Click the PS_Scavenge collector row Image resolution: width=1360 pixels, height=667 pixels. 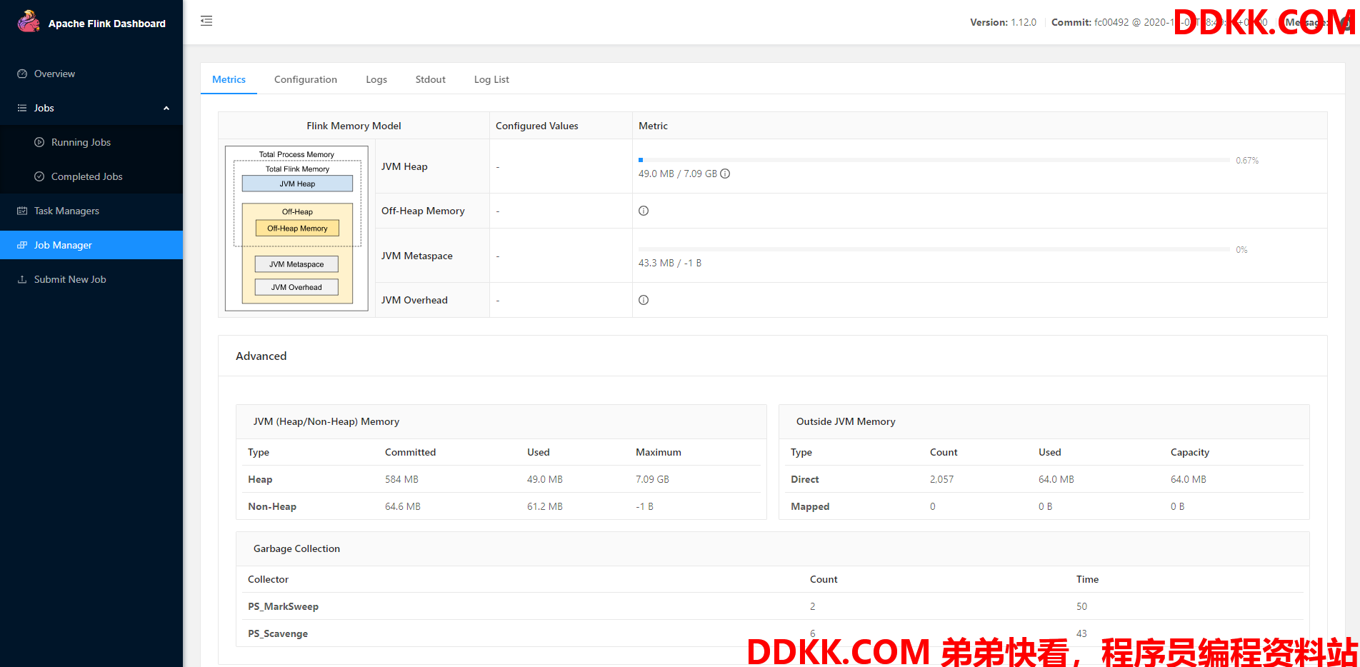tap(772, 633)
